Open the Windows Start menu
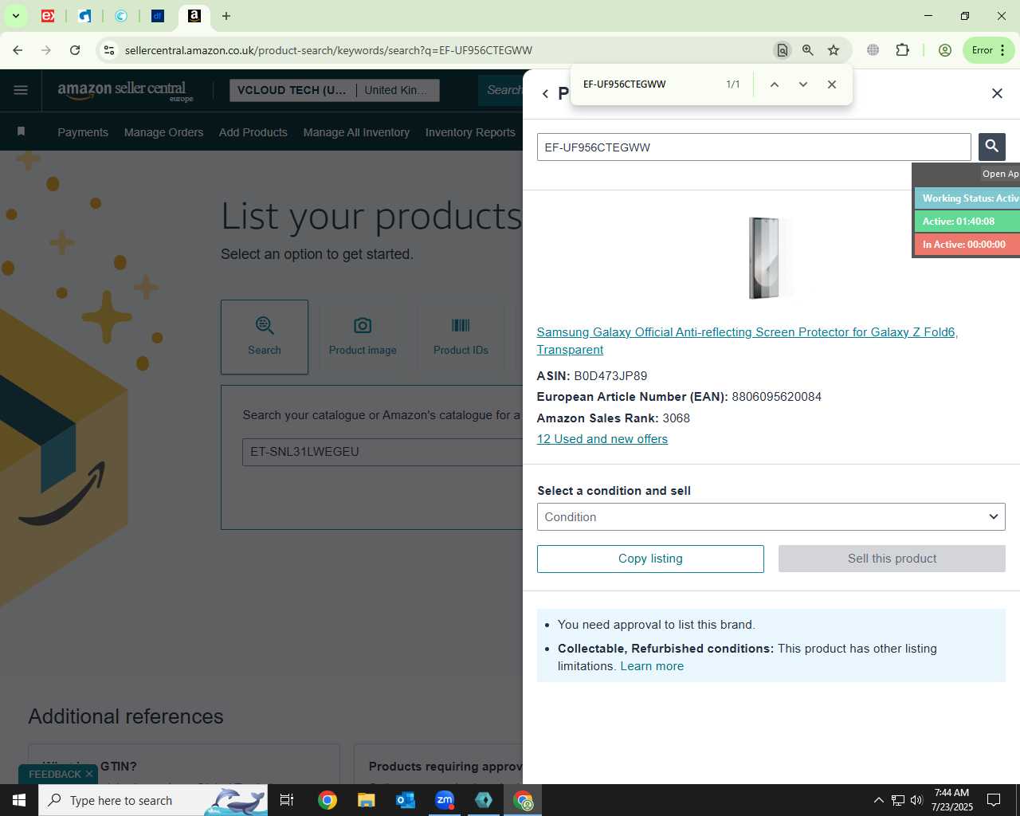The width and height of the screenshot is (1020, 816). (x=19, y=800)
